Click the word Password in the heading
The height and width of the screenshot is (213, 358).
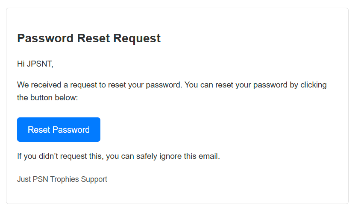(x=45, y=38)
